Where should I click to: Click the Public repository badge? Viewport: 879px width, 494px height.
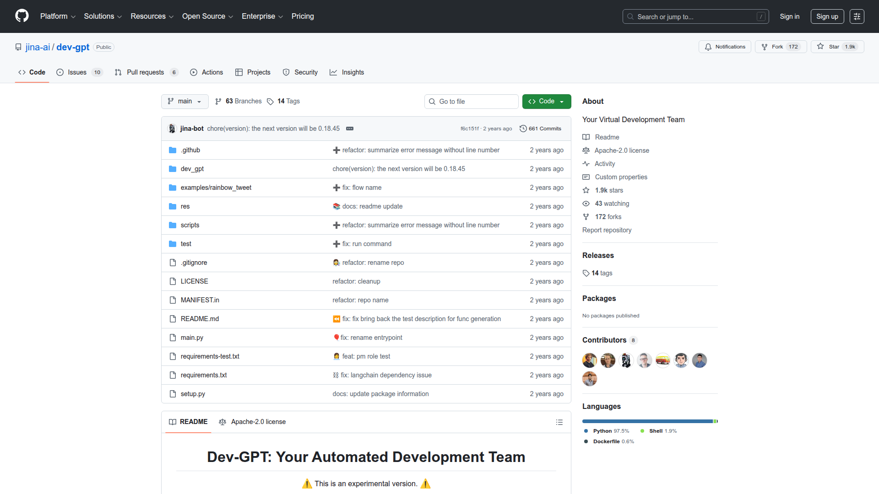coord(103,47)
